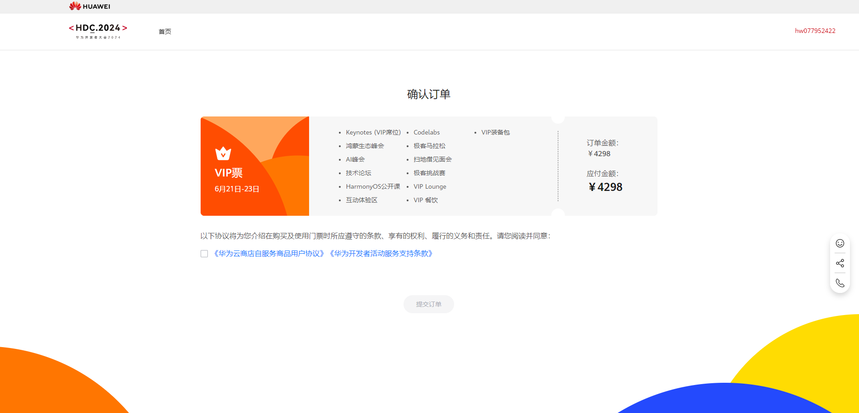Click the VIP 餐饮 benefit item
Image resolution: width=859 pixels, height=413 pixels.
(426, 200)
